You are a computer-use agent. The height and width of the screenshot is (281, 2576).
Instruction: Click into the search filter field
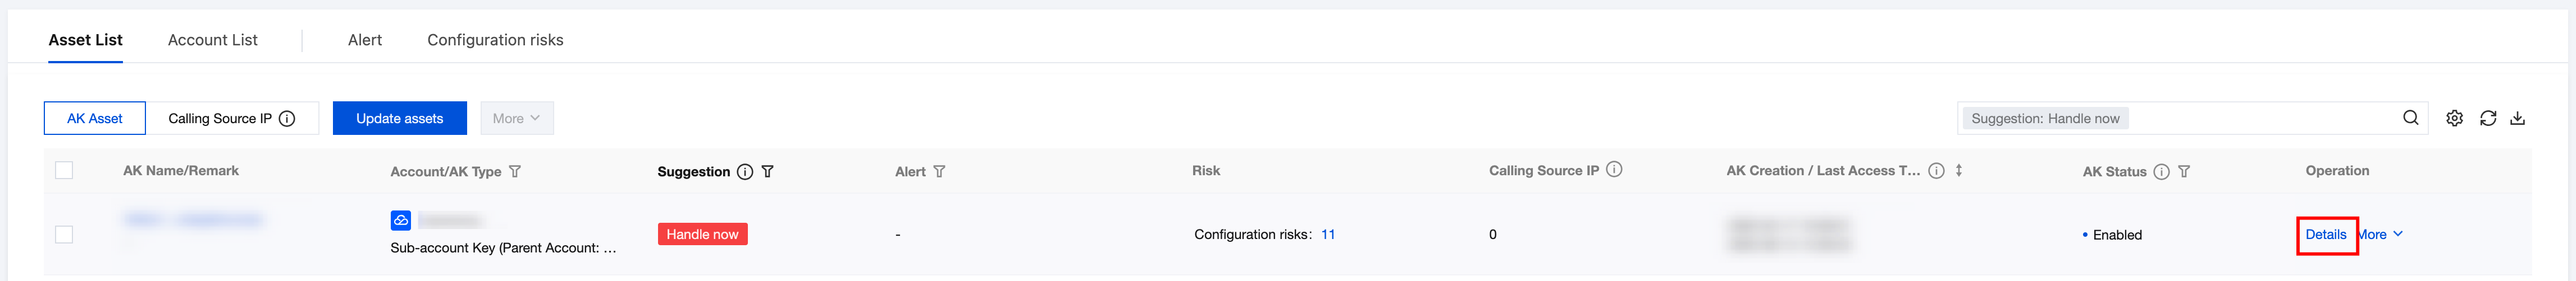click(x=2260, y=119)
